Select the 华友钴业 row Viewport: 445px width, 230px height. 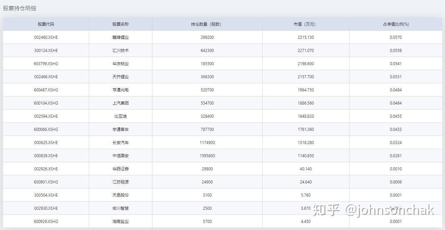[120, 63]
